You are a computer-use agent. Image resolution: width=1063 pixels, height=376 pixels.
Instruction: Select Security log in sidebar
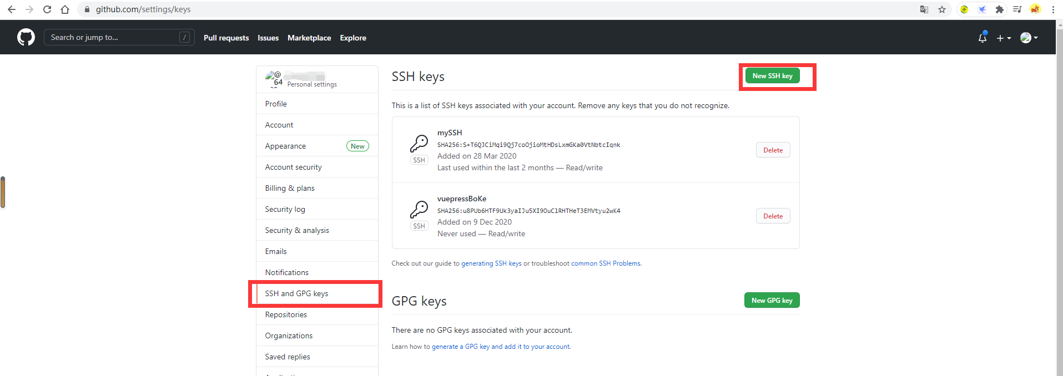317,209
